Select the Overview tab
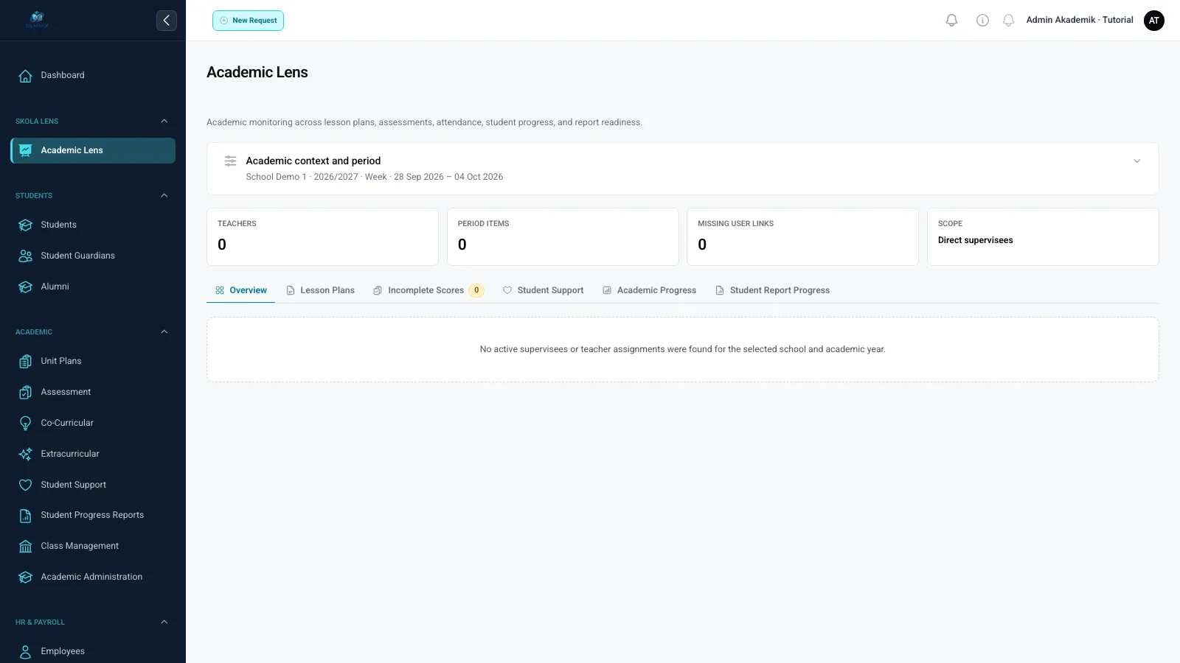The image size is (1180, 663). tap(240, 290)
